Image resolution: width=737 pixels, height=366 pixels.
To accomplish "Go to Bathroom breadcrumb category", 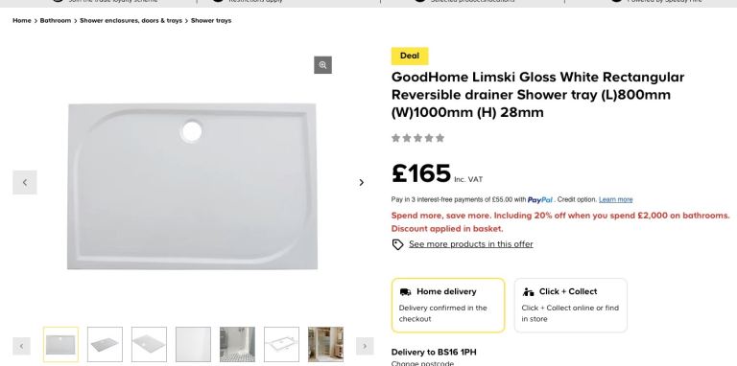I will [56, 21].
